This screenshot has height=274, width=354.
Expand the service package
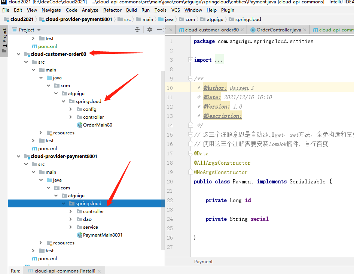[71, 227]
